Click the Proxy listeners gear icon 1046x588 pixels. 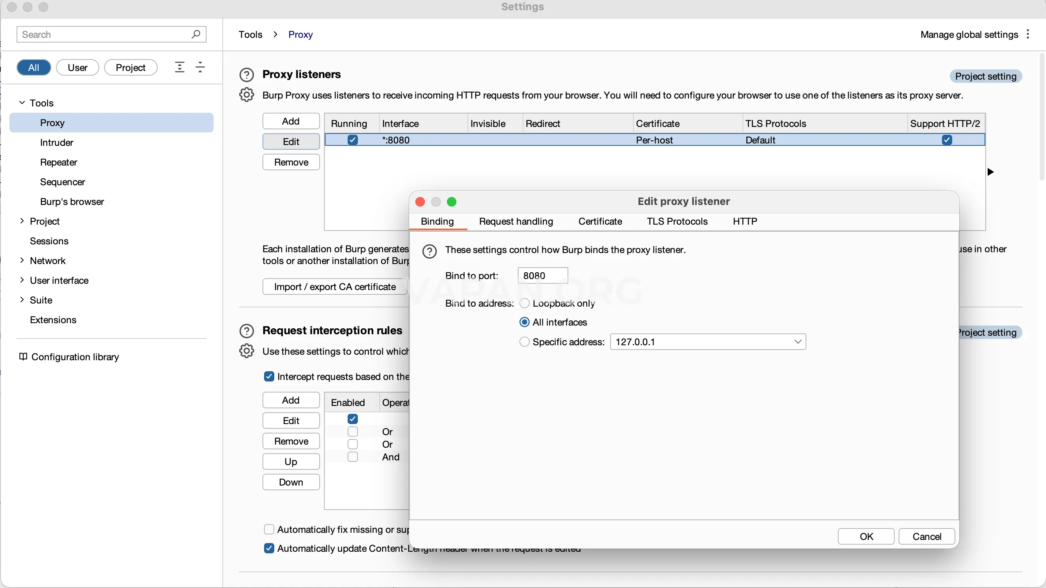point(246,95)
